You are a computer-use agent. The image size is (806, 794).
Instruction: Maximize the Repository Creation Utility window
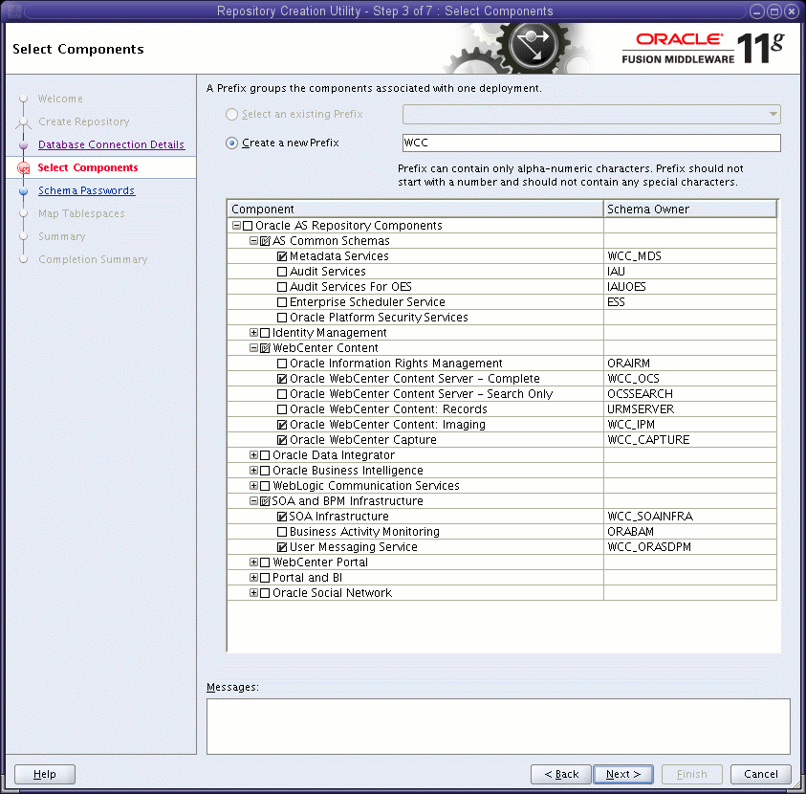pos(773,11)
